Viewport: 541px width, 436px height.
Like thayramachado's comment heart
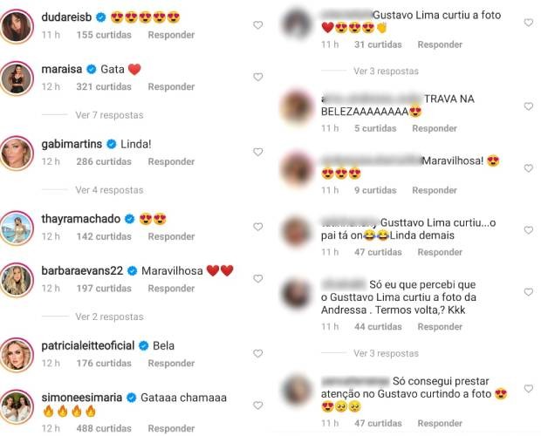pos(257,227)
